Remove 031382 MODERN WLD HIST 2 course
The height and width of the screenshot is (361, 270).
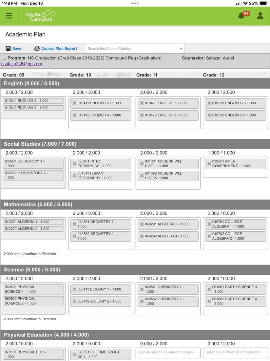tap(142, 176)
